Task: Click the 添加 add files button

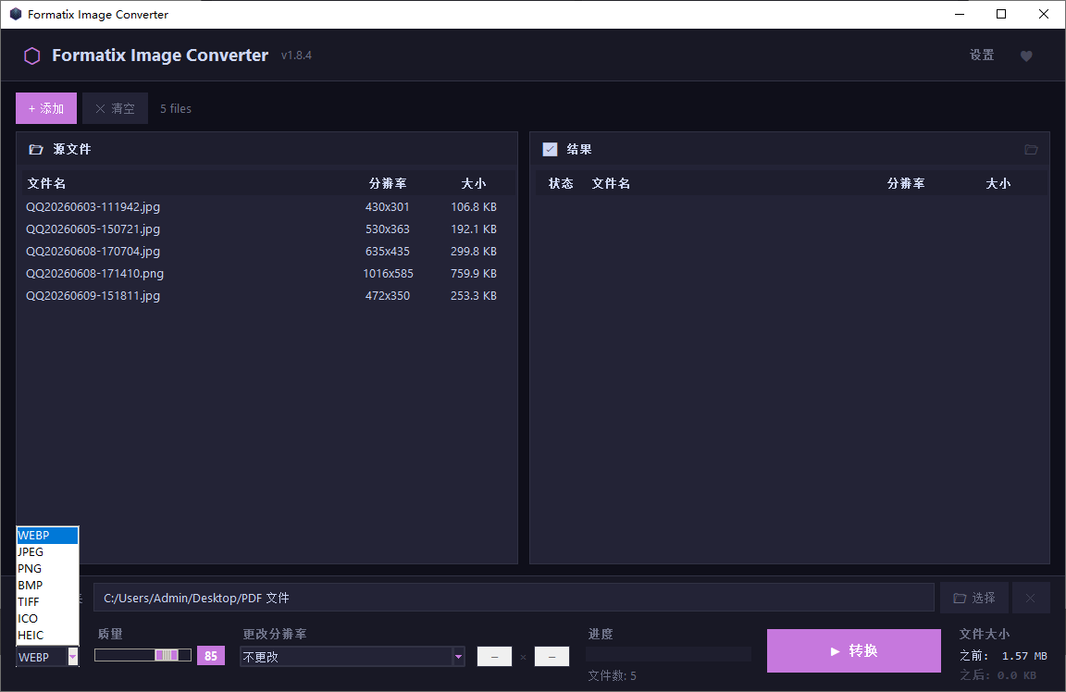Action: point(46,108)
